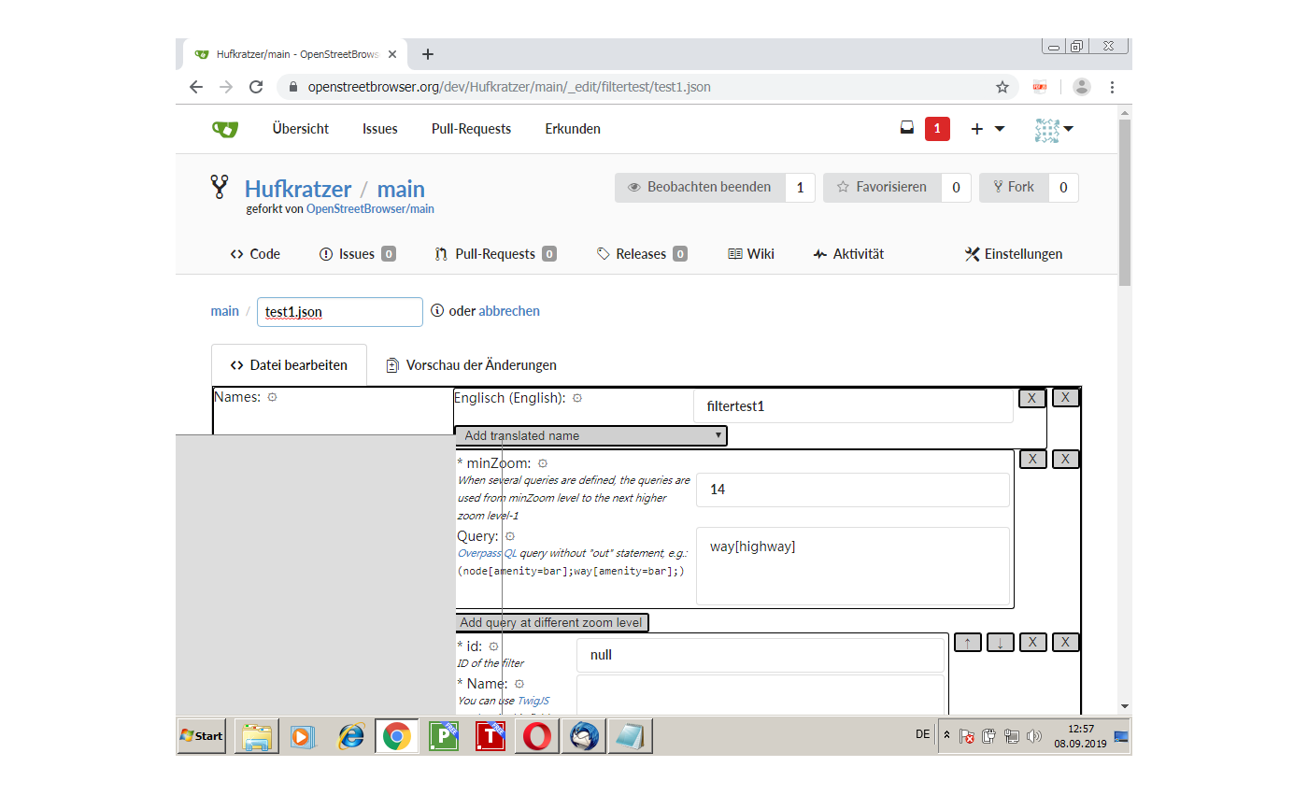The width and height of the screenshot is (1308, 795).
Task: Star the repository with Favorisieren
Action: 881,188
